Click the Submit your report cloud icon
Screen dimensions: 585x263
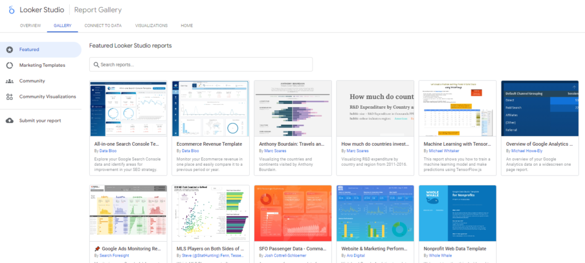10,121
